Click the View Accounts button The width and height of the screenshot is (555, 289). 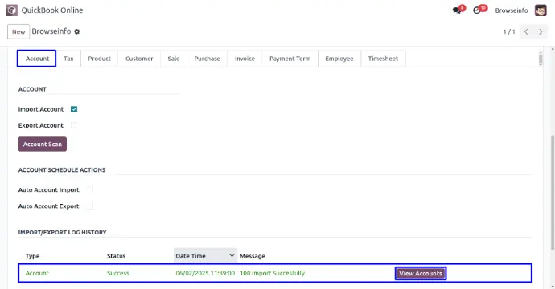[x=421, y=274]
